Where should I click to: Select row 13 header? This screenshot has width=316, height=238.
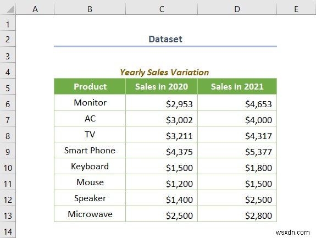8,214
